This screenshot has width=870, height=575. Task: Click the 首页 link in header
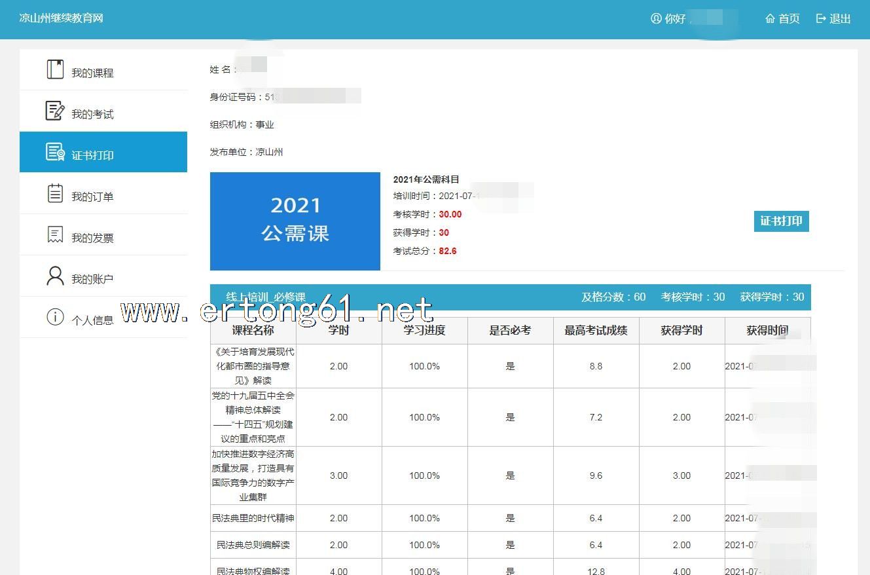(789, 19)
